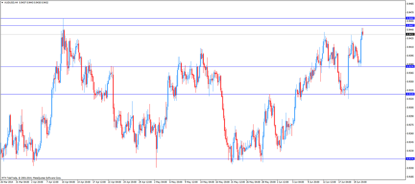Click the 0.9485 value on price scale
The width and height of the screenshot is (415, 184).
pos(410,4)
